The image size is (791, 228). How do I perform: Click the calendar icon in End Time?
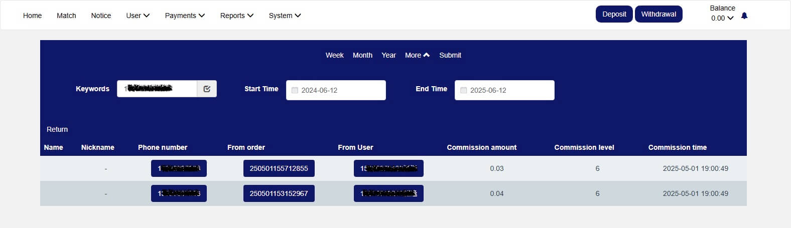pos(464,90)
